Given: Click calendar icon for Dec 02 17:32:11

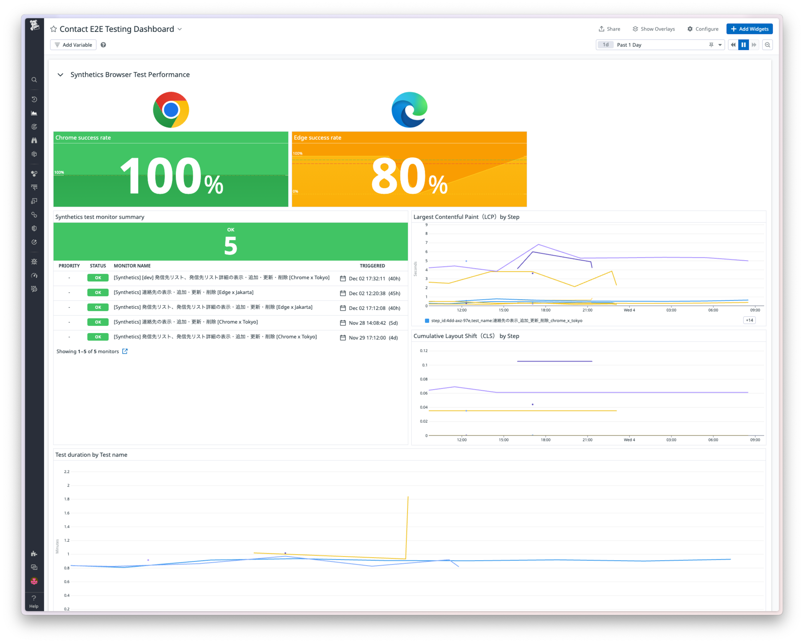Looking at the screenshot, I should [343, 279].
